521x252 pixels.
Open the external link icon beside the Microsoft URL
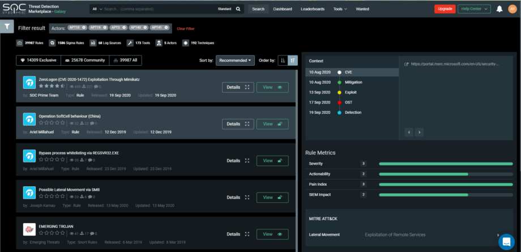pyautogui.click(x=406, y=64)
